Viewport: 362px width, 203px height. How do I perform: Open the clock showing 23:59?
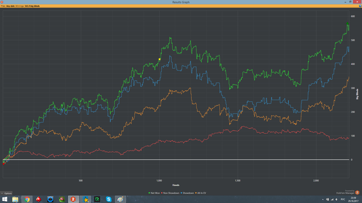(x=353, y=199)
